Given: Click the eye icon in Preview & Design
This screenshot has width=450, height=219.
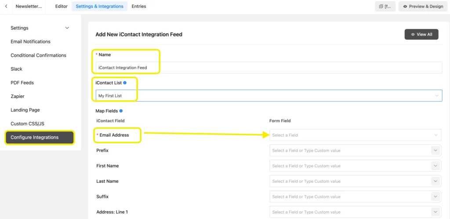Looking at the screenshot, I should [405, 6].
